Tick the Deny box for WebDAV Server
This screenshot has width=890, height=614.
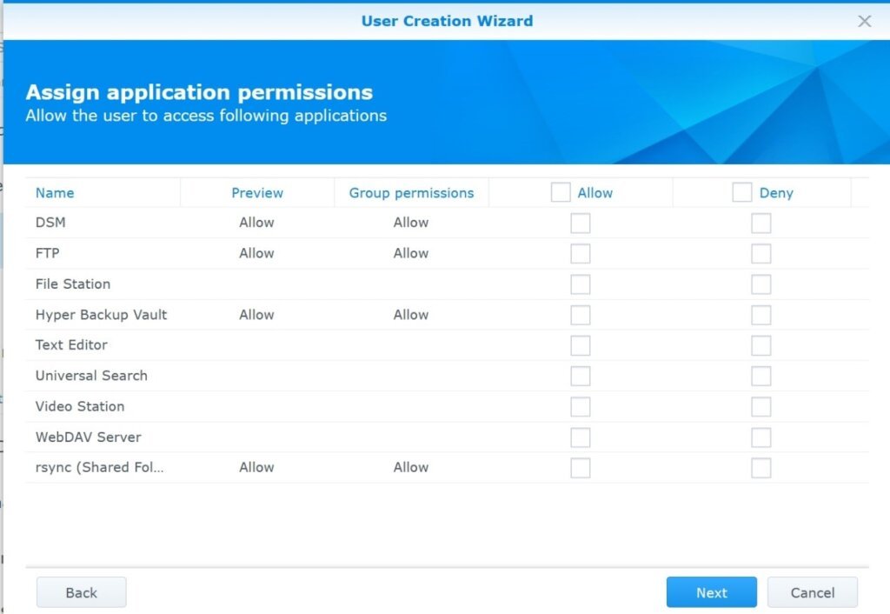tap(760, 437)
